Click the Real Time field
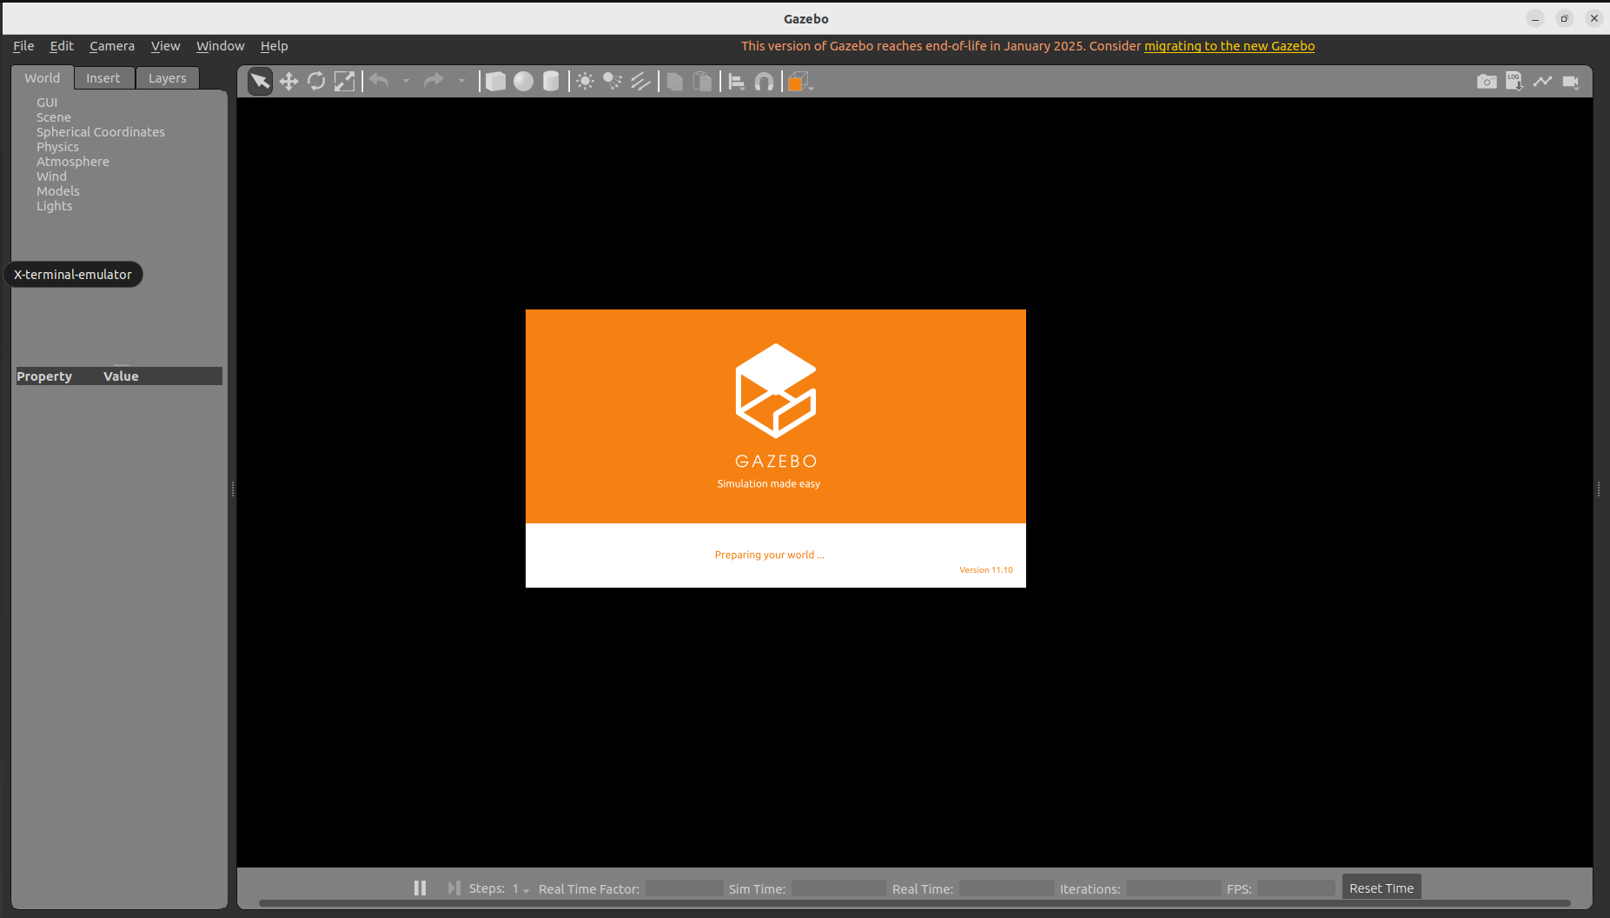The height and width of the screenshot is (918, 1610). 1007,888
